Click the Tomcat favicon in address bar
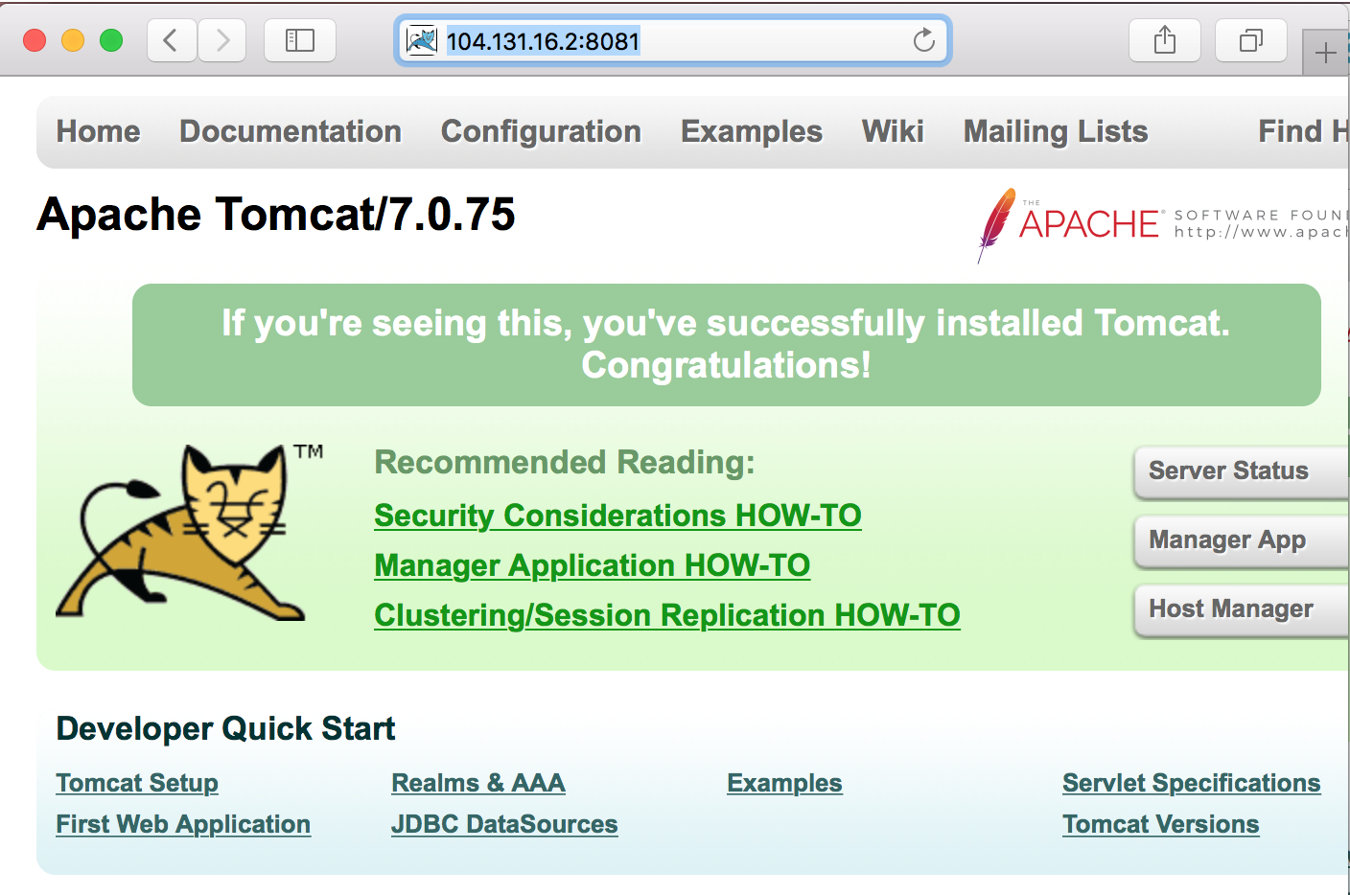This screenshot has height=895, width=1350. coord(422,40)
